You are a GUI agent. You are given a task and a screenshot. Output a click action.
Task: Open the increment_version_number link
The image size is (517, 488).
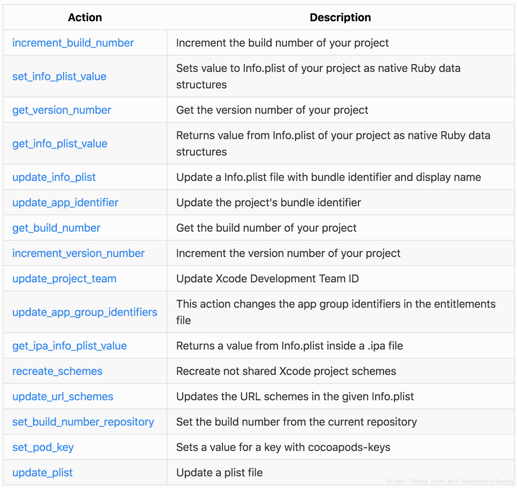pos(79,253)
